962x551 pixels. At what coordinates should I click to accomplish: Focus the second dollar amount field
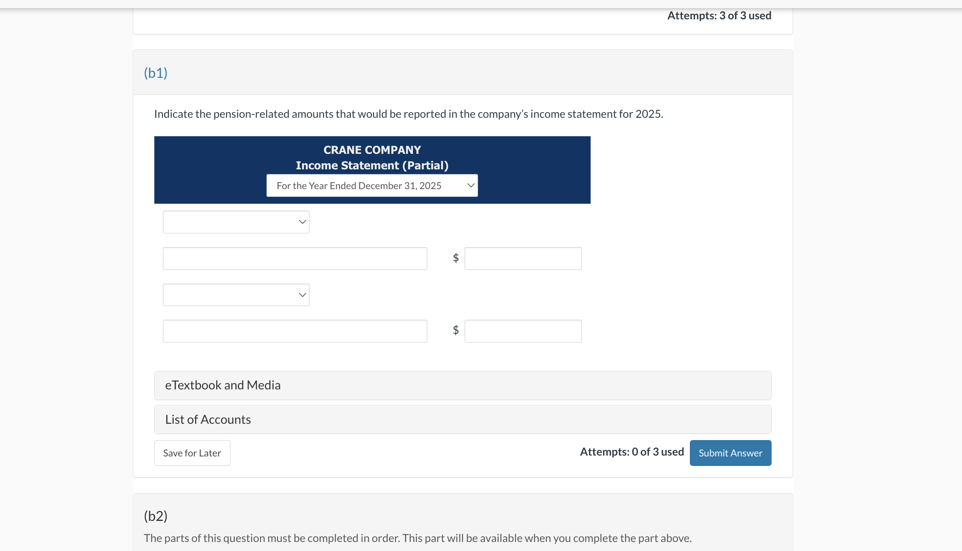(x=522, y=331)
